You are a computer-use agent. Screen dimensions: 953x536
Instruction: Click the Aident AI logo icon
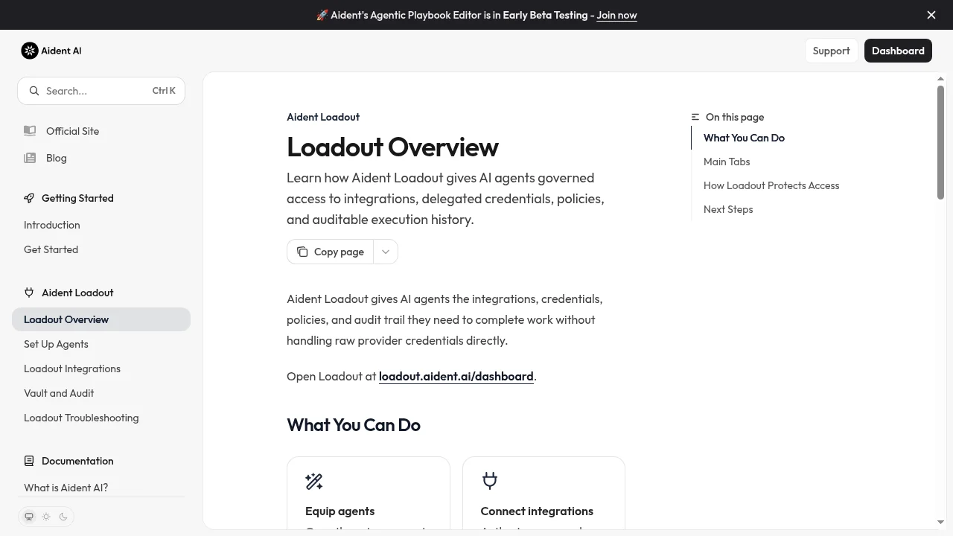tap(30, 51)
